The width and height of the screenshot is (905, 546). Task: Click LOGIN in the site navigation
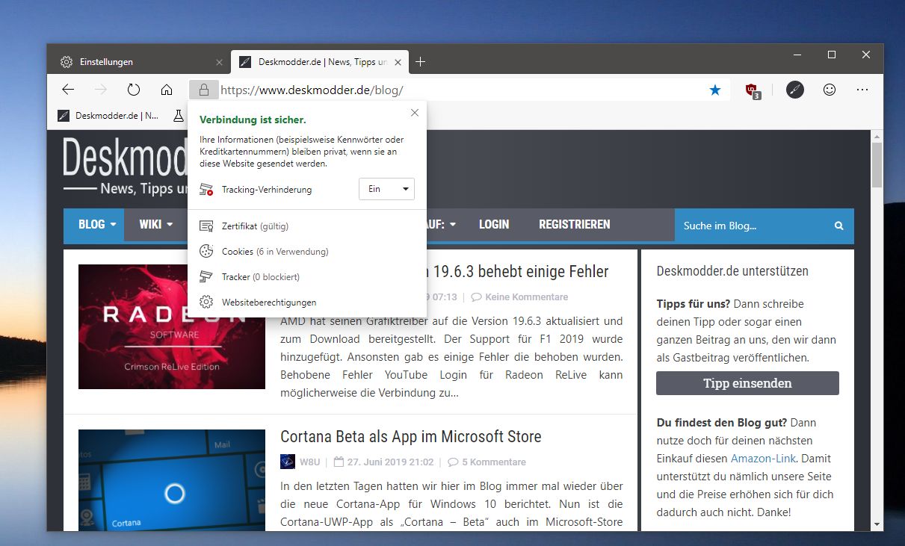click(x=494, y=224)
